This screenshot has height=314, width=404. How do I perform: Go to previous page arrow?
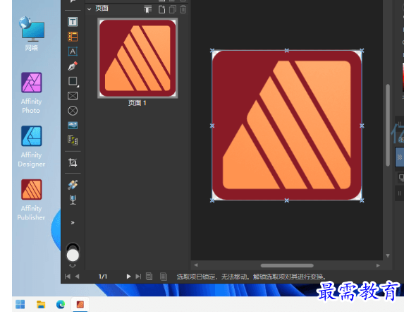tap(77, 277)
